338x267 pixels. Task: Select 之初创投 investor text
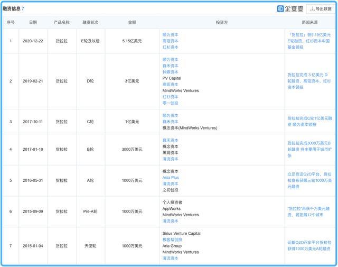point(170,190)
